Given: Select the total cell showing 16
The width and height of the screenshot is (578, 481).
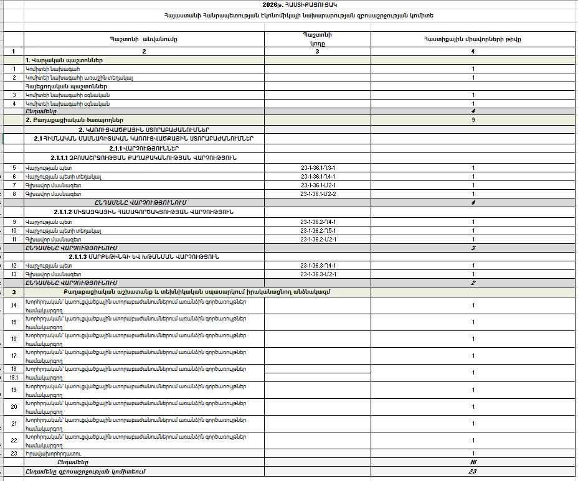Looking at the screenshot, I should click(473, 462).
